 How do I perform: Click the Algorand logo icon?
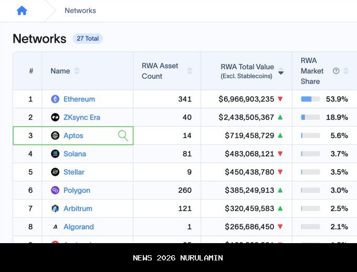coord(55,227)
